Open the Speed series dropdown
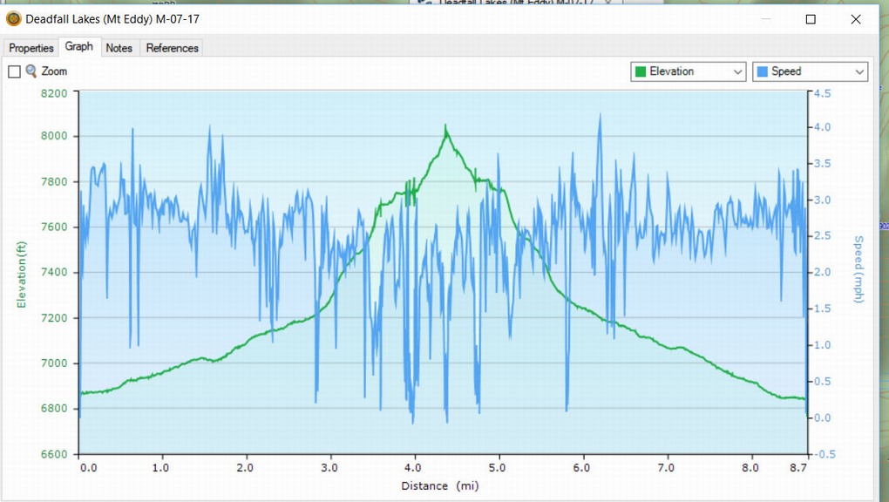 pyautogui.click(x=810, y=71)
